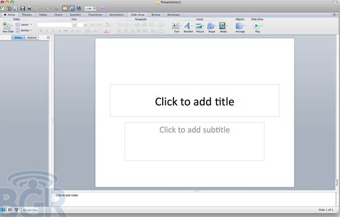Click the 'Normal View' status label

click(x=30, y=210)
